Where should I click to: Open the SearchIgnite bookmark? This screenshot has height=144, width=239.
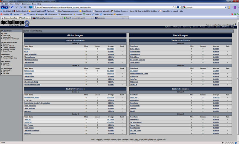point(85,11)
